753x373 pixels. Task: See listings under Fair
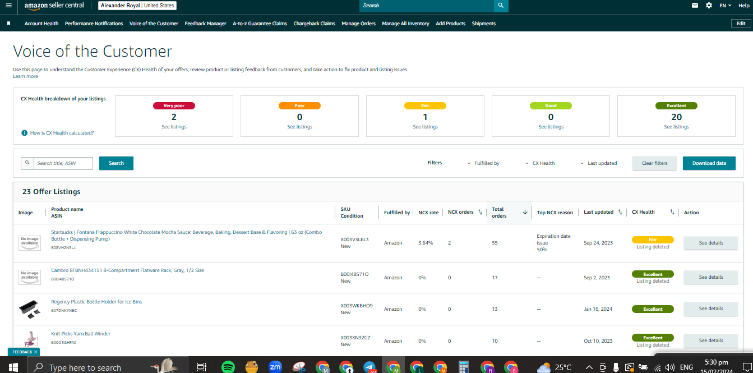point(425,127)
